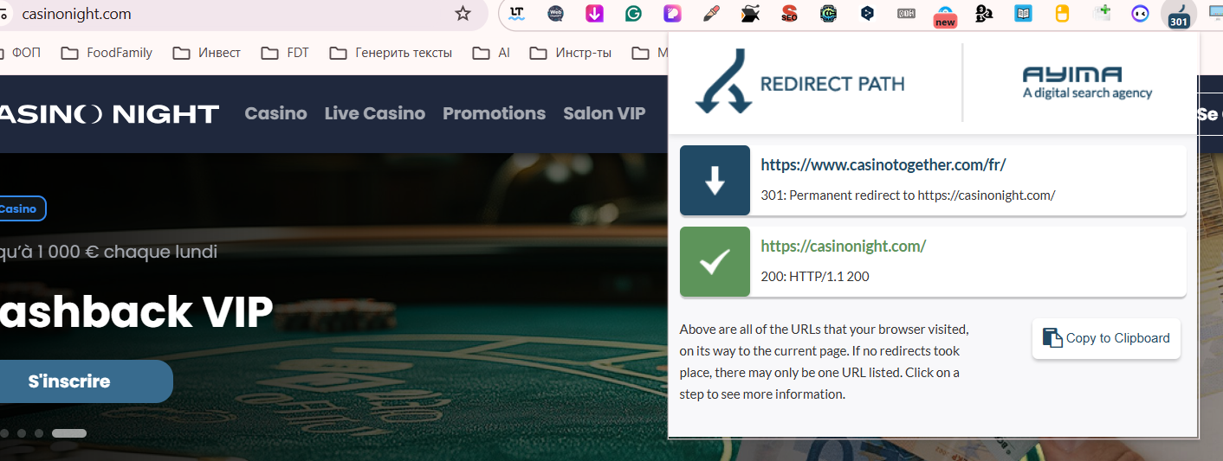Open the WebChatGPT extension icon
Viewport: 1223px width, 461px height.
(x=556, y=13)
